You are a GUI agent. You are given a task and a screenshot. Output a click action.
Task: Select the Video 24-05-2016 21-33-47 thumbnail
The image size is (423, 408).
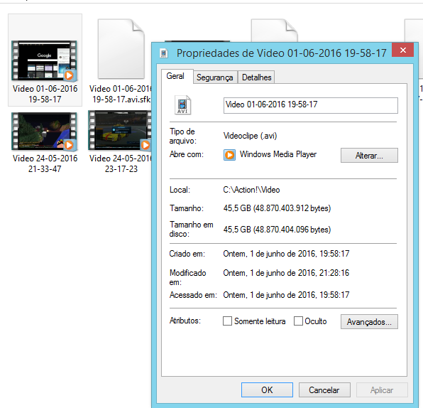[x=45, y=131]
